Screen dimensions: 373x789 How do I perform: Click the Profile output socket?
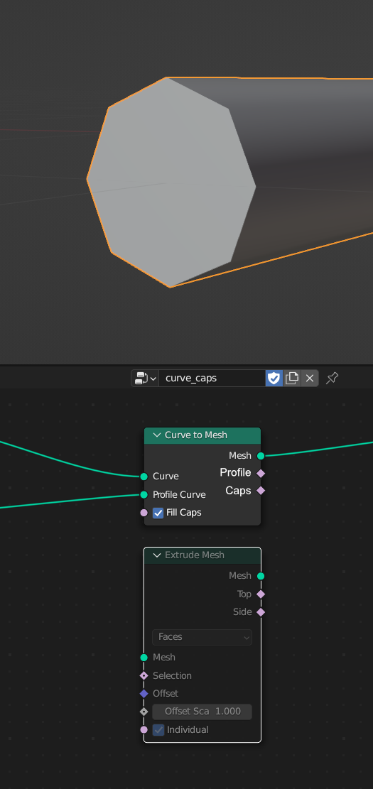coord(261,473)
